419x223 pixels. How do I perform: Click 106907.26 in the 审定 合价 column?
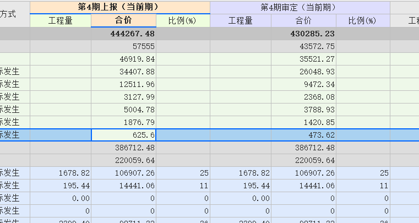pos(303,173)
